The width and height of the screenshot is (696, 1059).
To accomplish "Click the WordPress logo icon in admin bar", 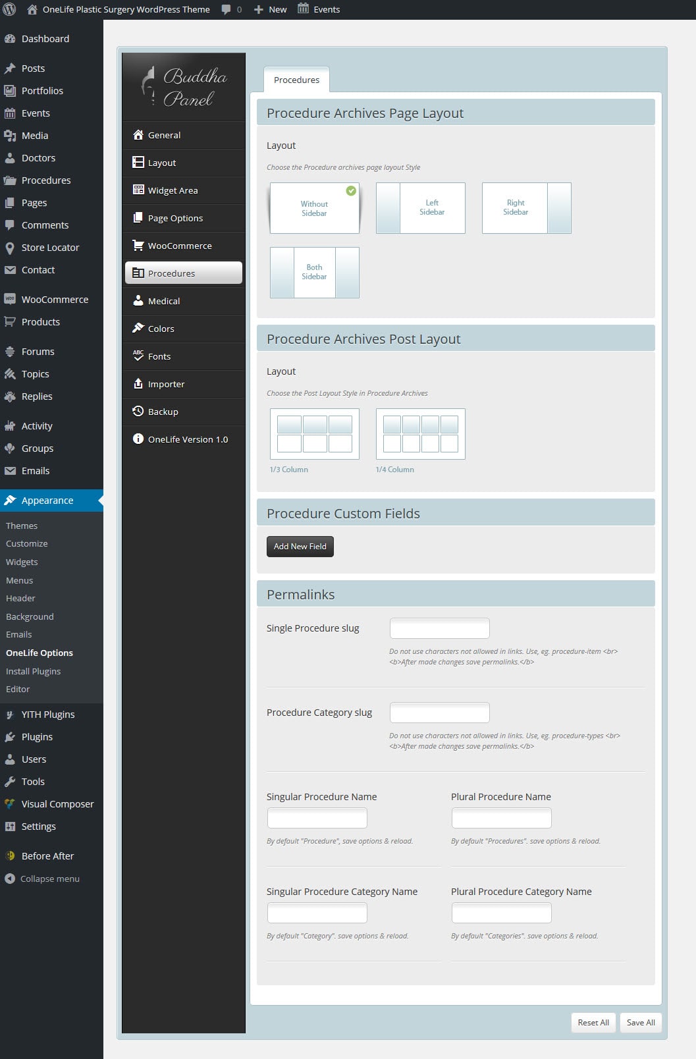I will 9,9.
